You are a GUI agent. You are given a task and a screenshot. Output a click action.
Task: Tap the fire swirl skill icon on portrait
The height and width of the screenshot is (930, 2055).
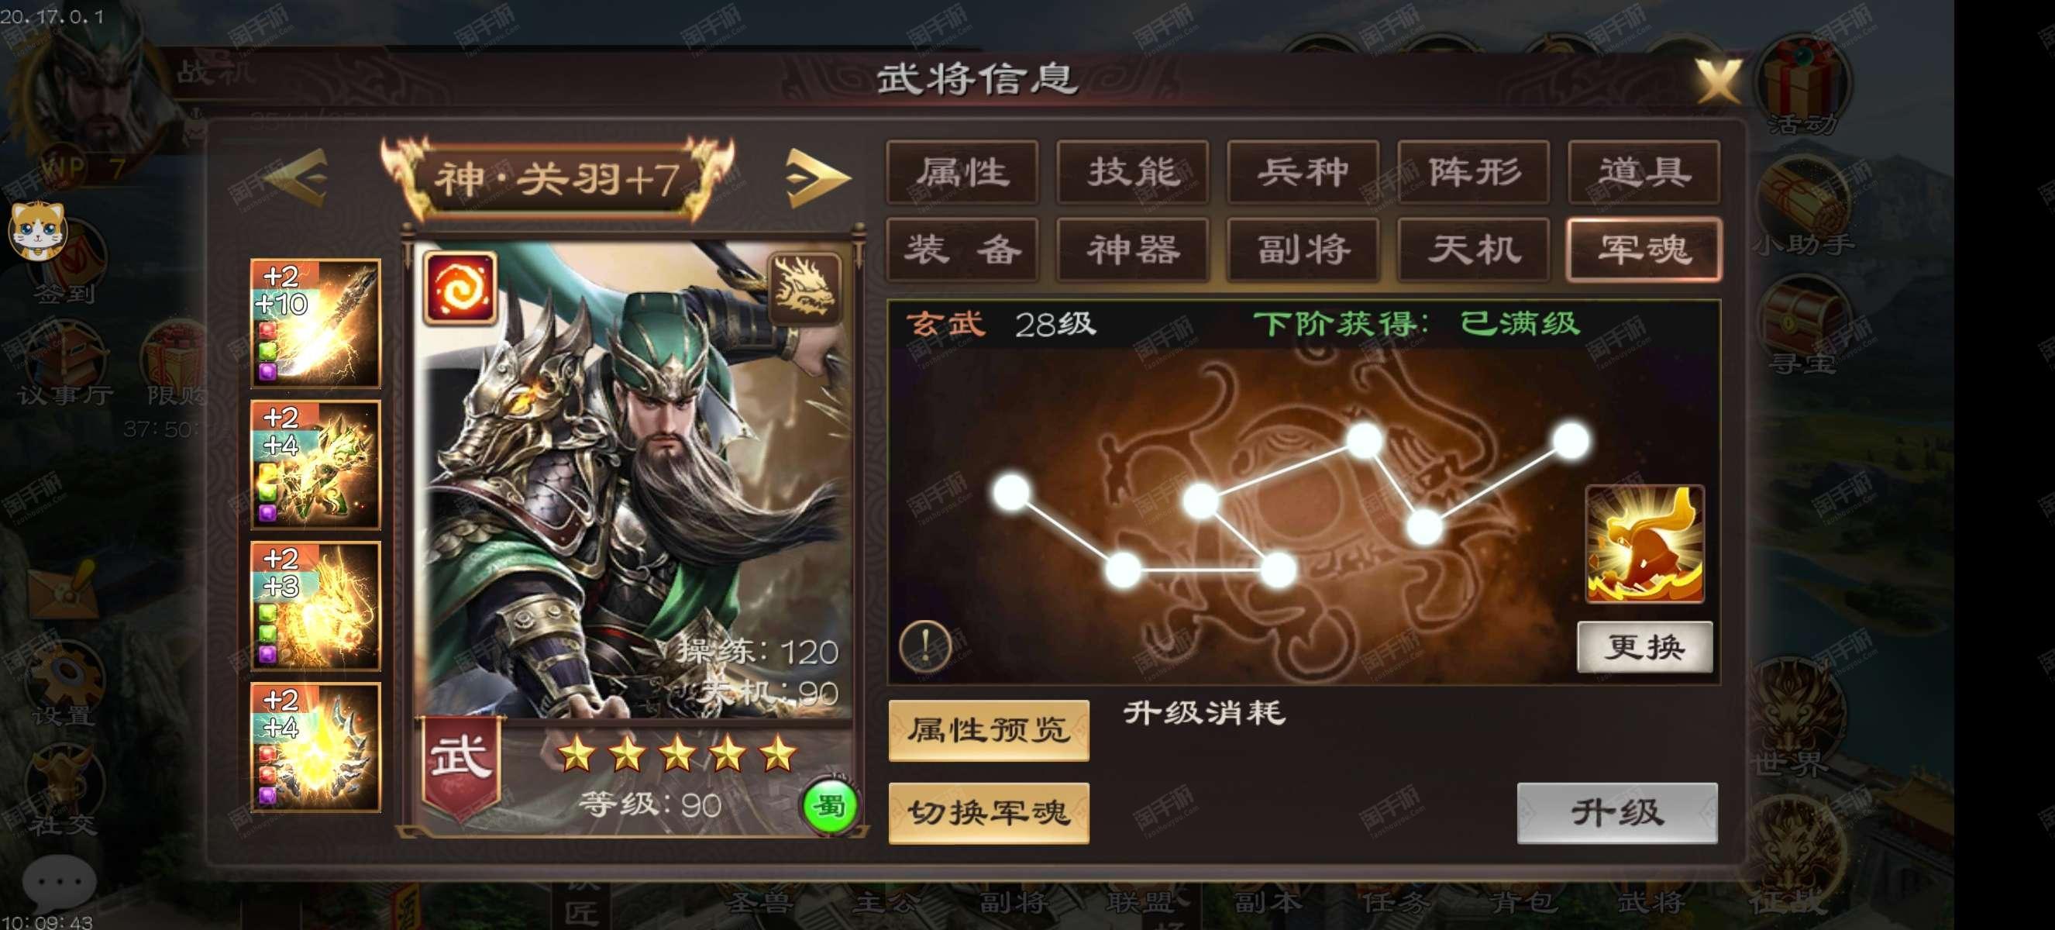coord(460,288)
